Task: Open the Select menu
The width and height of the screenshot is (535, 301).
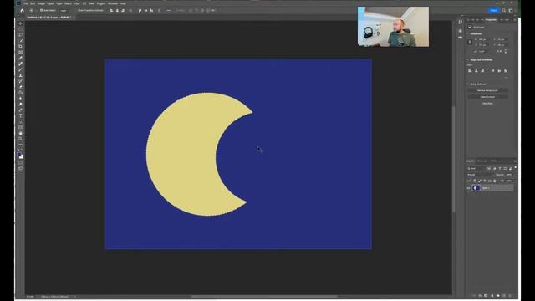Action: coord(68,3)
